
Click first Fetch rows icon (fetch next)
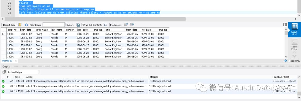pyautogui.click(x=126, y=25)
